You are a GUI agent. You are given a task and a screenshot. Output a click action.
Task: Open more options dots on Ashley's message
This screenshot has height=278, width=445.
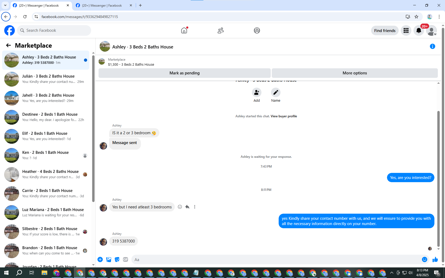pyautogui.click(x=195, y=207)
